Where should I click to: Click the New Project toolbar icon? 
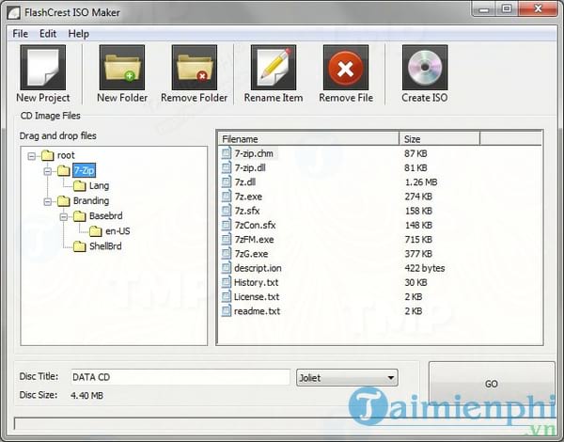pos(43,68)
